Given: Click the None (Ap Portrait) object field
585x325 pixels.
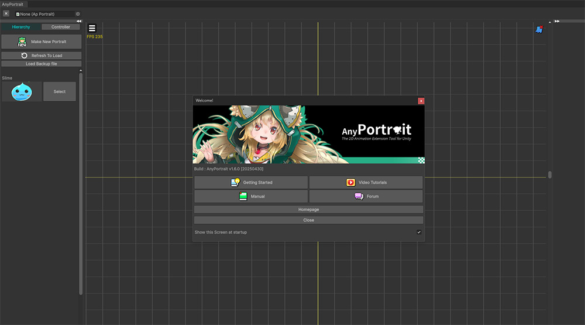Looking at the screenshot, I should [48, 14].
